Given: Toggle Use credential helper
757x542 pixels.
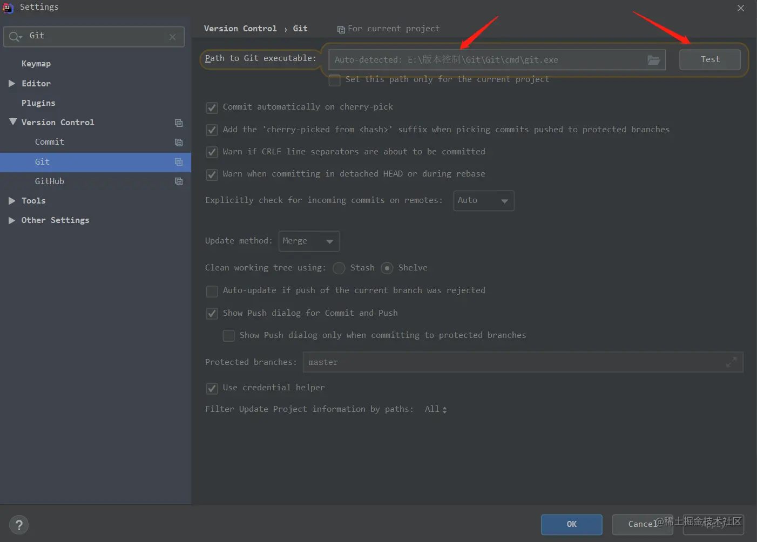Looking at the screenshot, I should (x=212, y=388).
